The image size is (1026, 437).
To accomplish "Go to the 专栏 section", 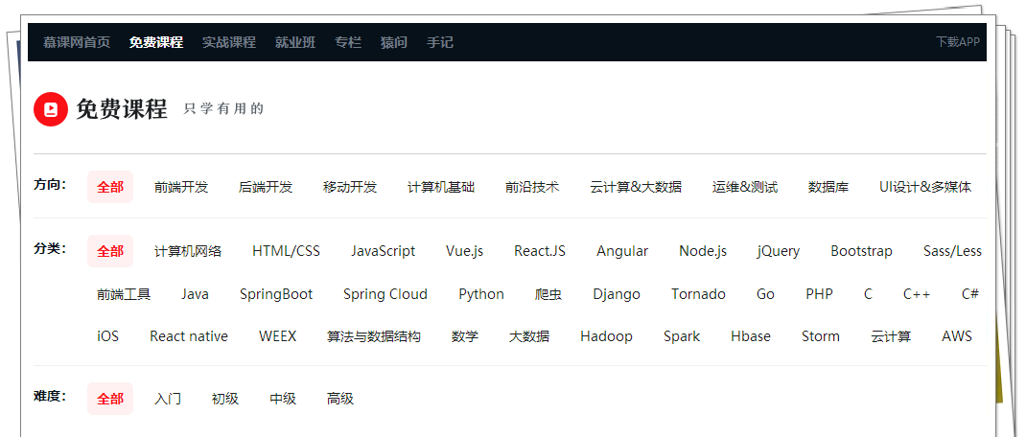I will coord(348,42).
